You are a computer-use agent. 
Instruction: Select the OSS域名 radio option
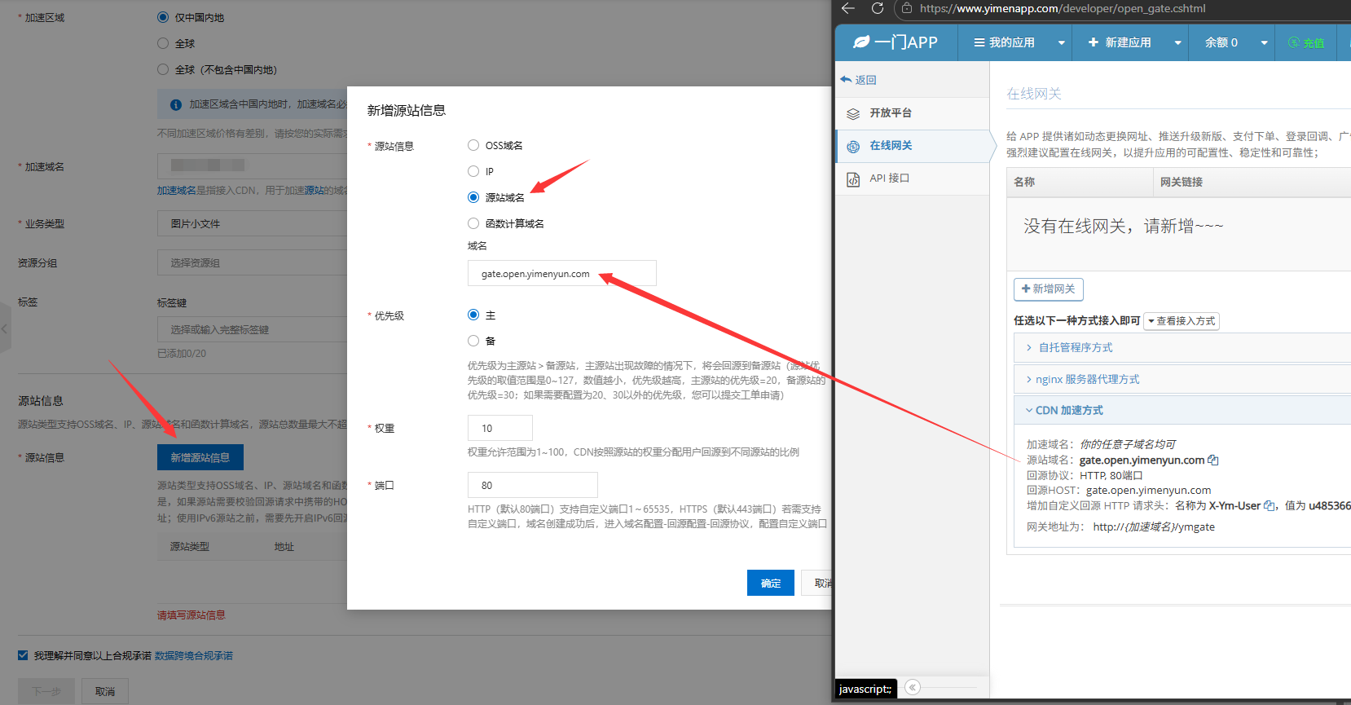(x=473, y=146)
